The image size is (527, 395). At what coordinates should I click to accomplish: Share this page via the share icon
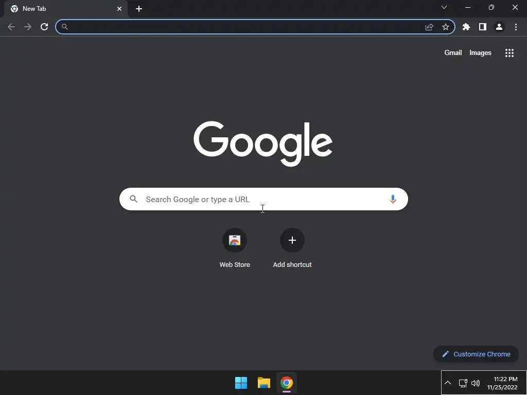429,27
